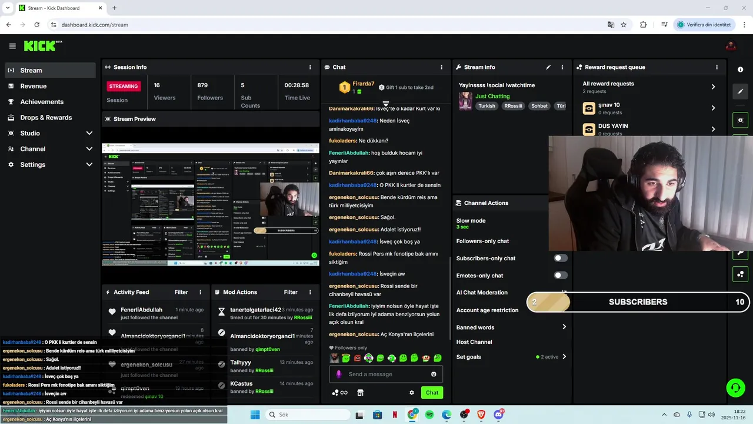The image size is (753, 424).
Task: Expand Banned words chevron
Action: [564, 327]
